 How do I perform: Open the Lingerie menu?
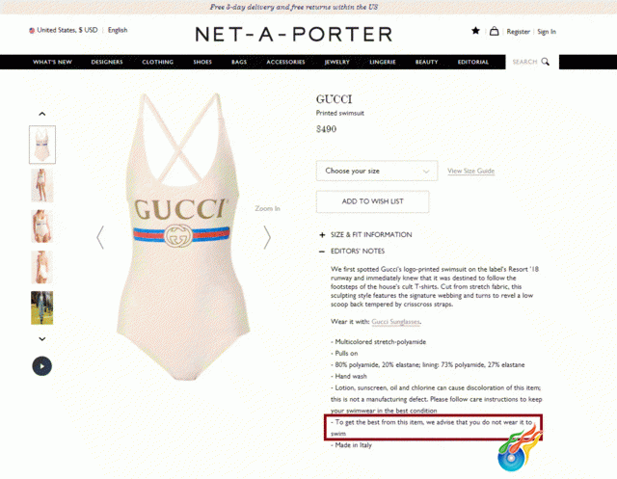(383, 62)
